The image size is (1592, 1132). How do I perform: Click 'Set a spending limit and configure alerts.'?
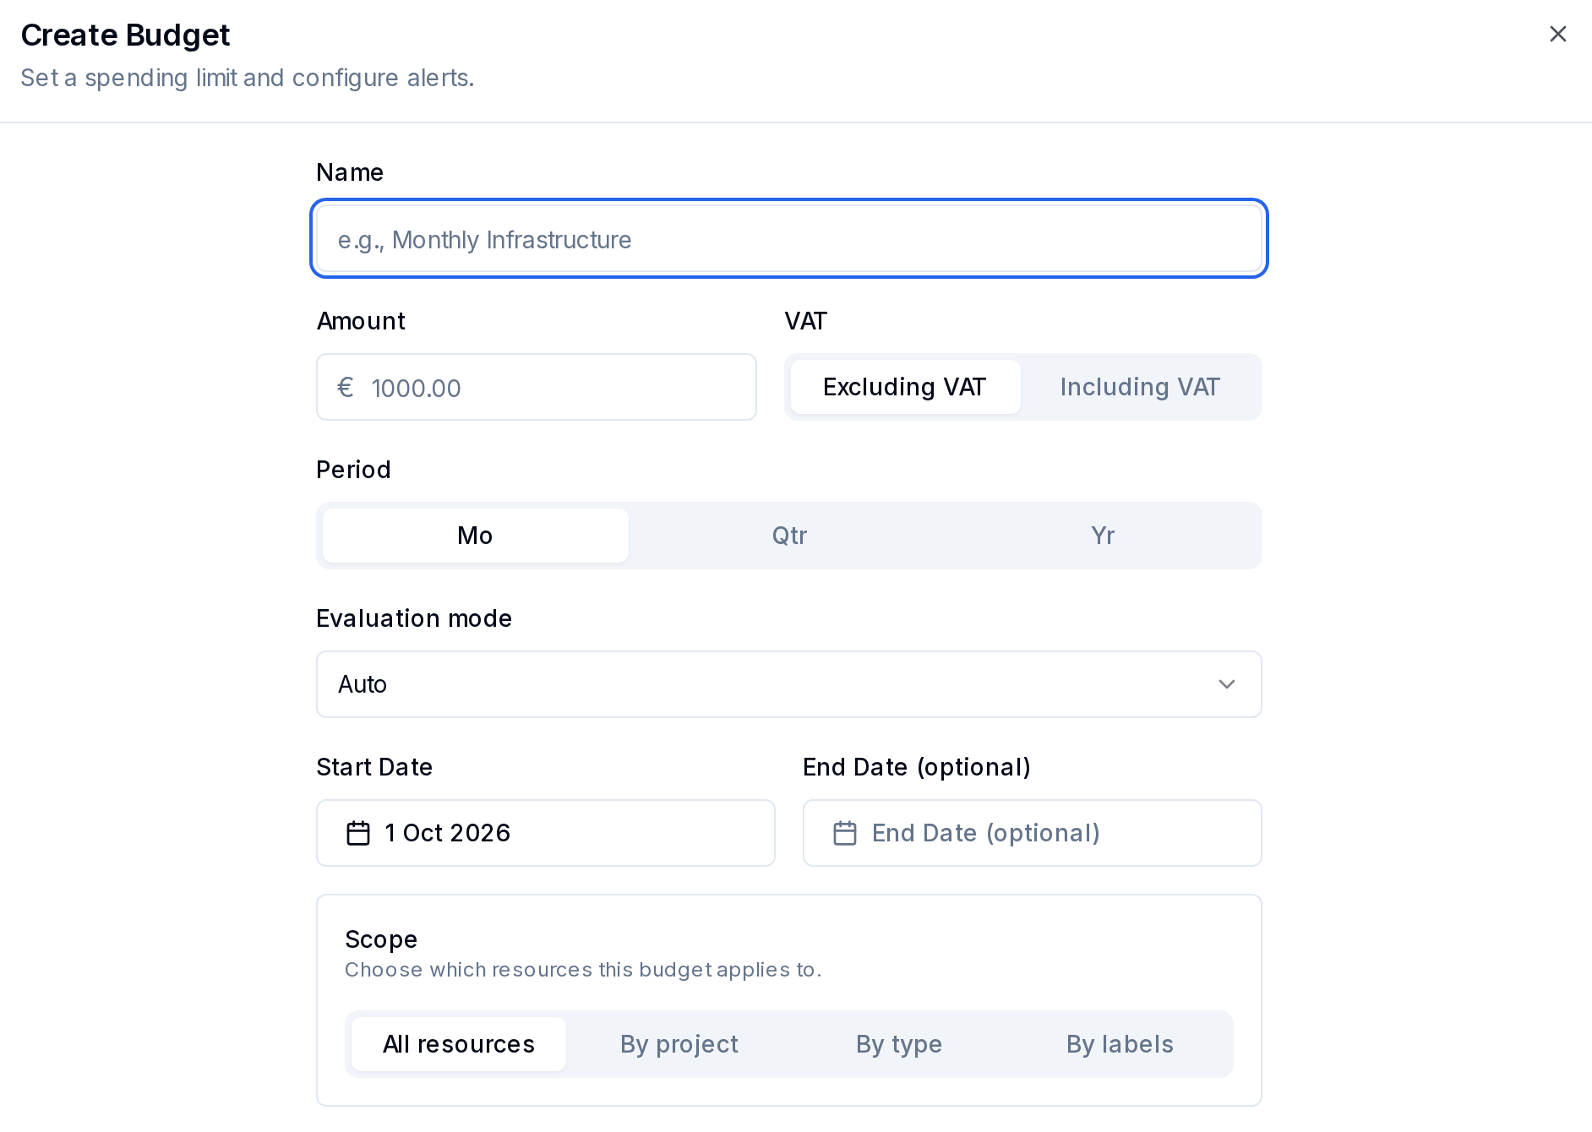click(248, 78)
